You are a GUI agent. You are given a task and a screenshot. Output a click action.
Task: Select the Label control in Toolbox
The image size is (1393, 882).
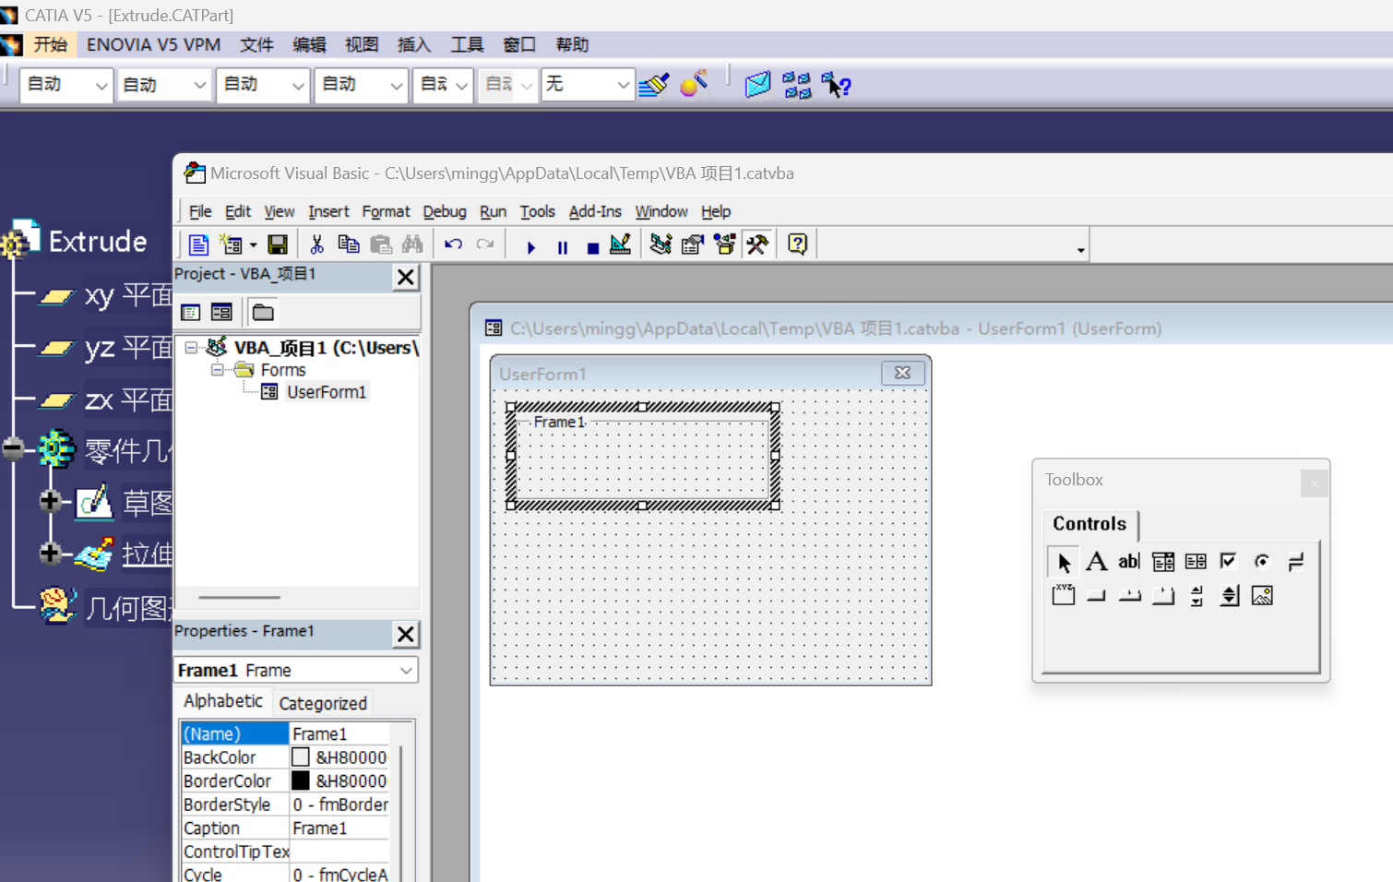point(1096,561)
